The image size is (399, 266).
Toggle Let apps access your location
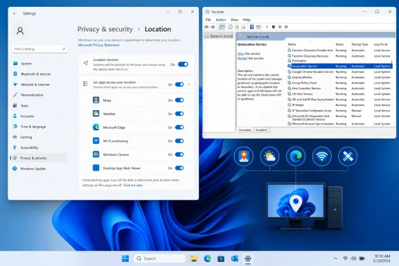click(179, 85)
